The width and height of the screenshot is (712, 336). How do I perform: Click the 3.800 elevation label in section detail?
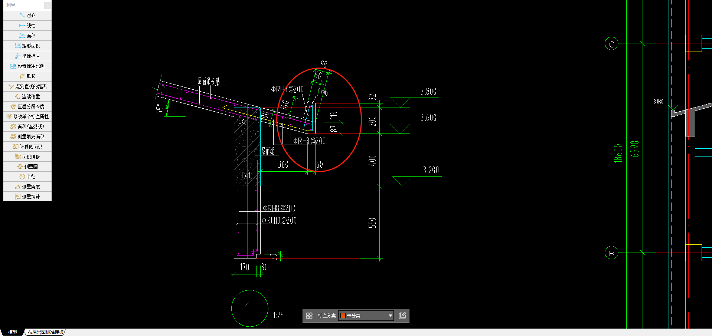coord(428,91)
